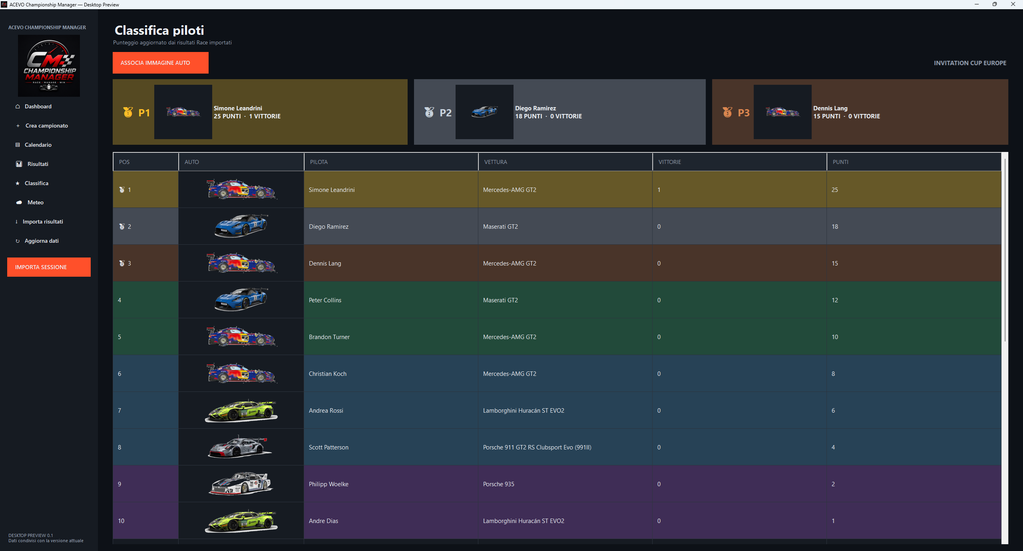Click the gold medal icon in P1 card
1023x551 pixels.
(128, 112)
